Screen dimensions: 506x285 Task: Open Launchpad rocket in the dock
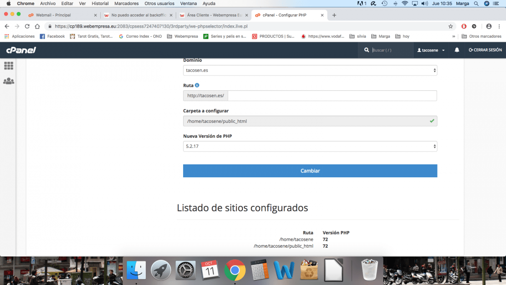click(161, 270)
